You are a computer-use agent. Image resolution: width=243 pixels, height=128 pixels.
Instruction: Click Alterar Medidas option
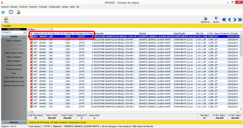14,61
